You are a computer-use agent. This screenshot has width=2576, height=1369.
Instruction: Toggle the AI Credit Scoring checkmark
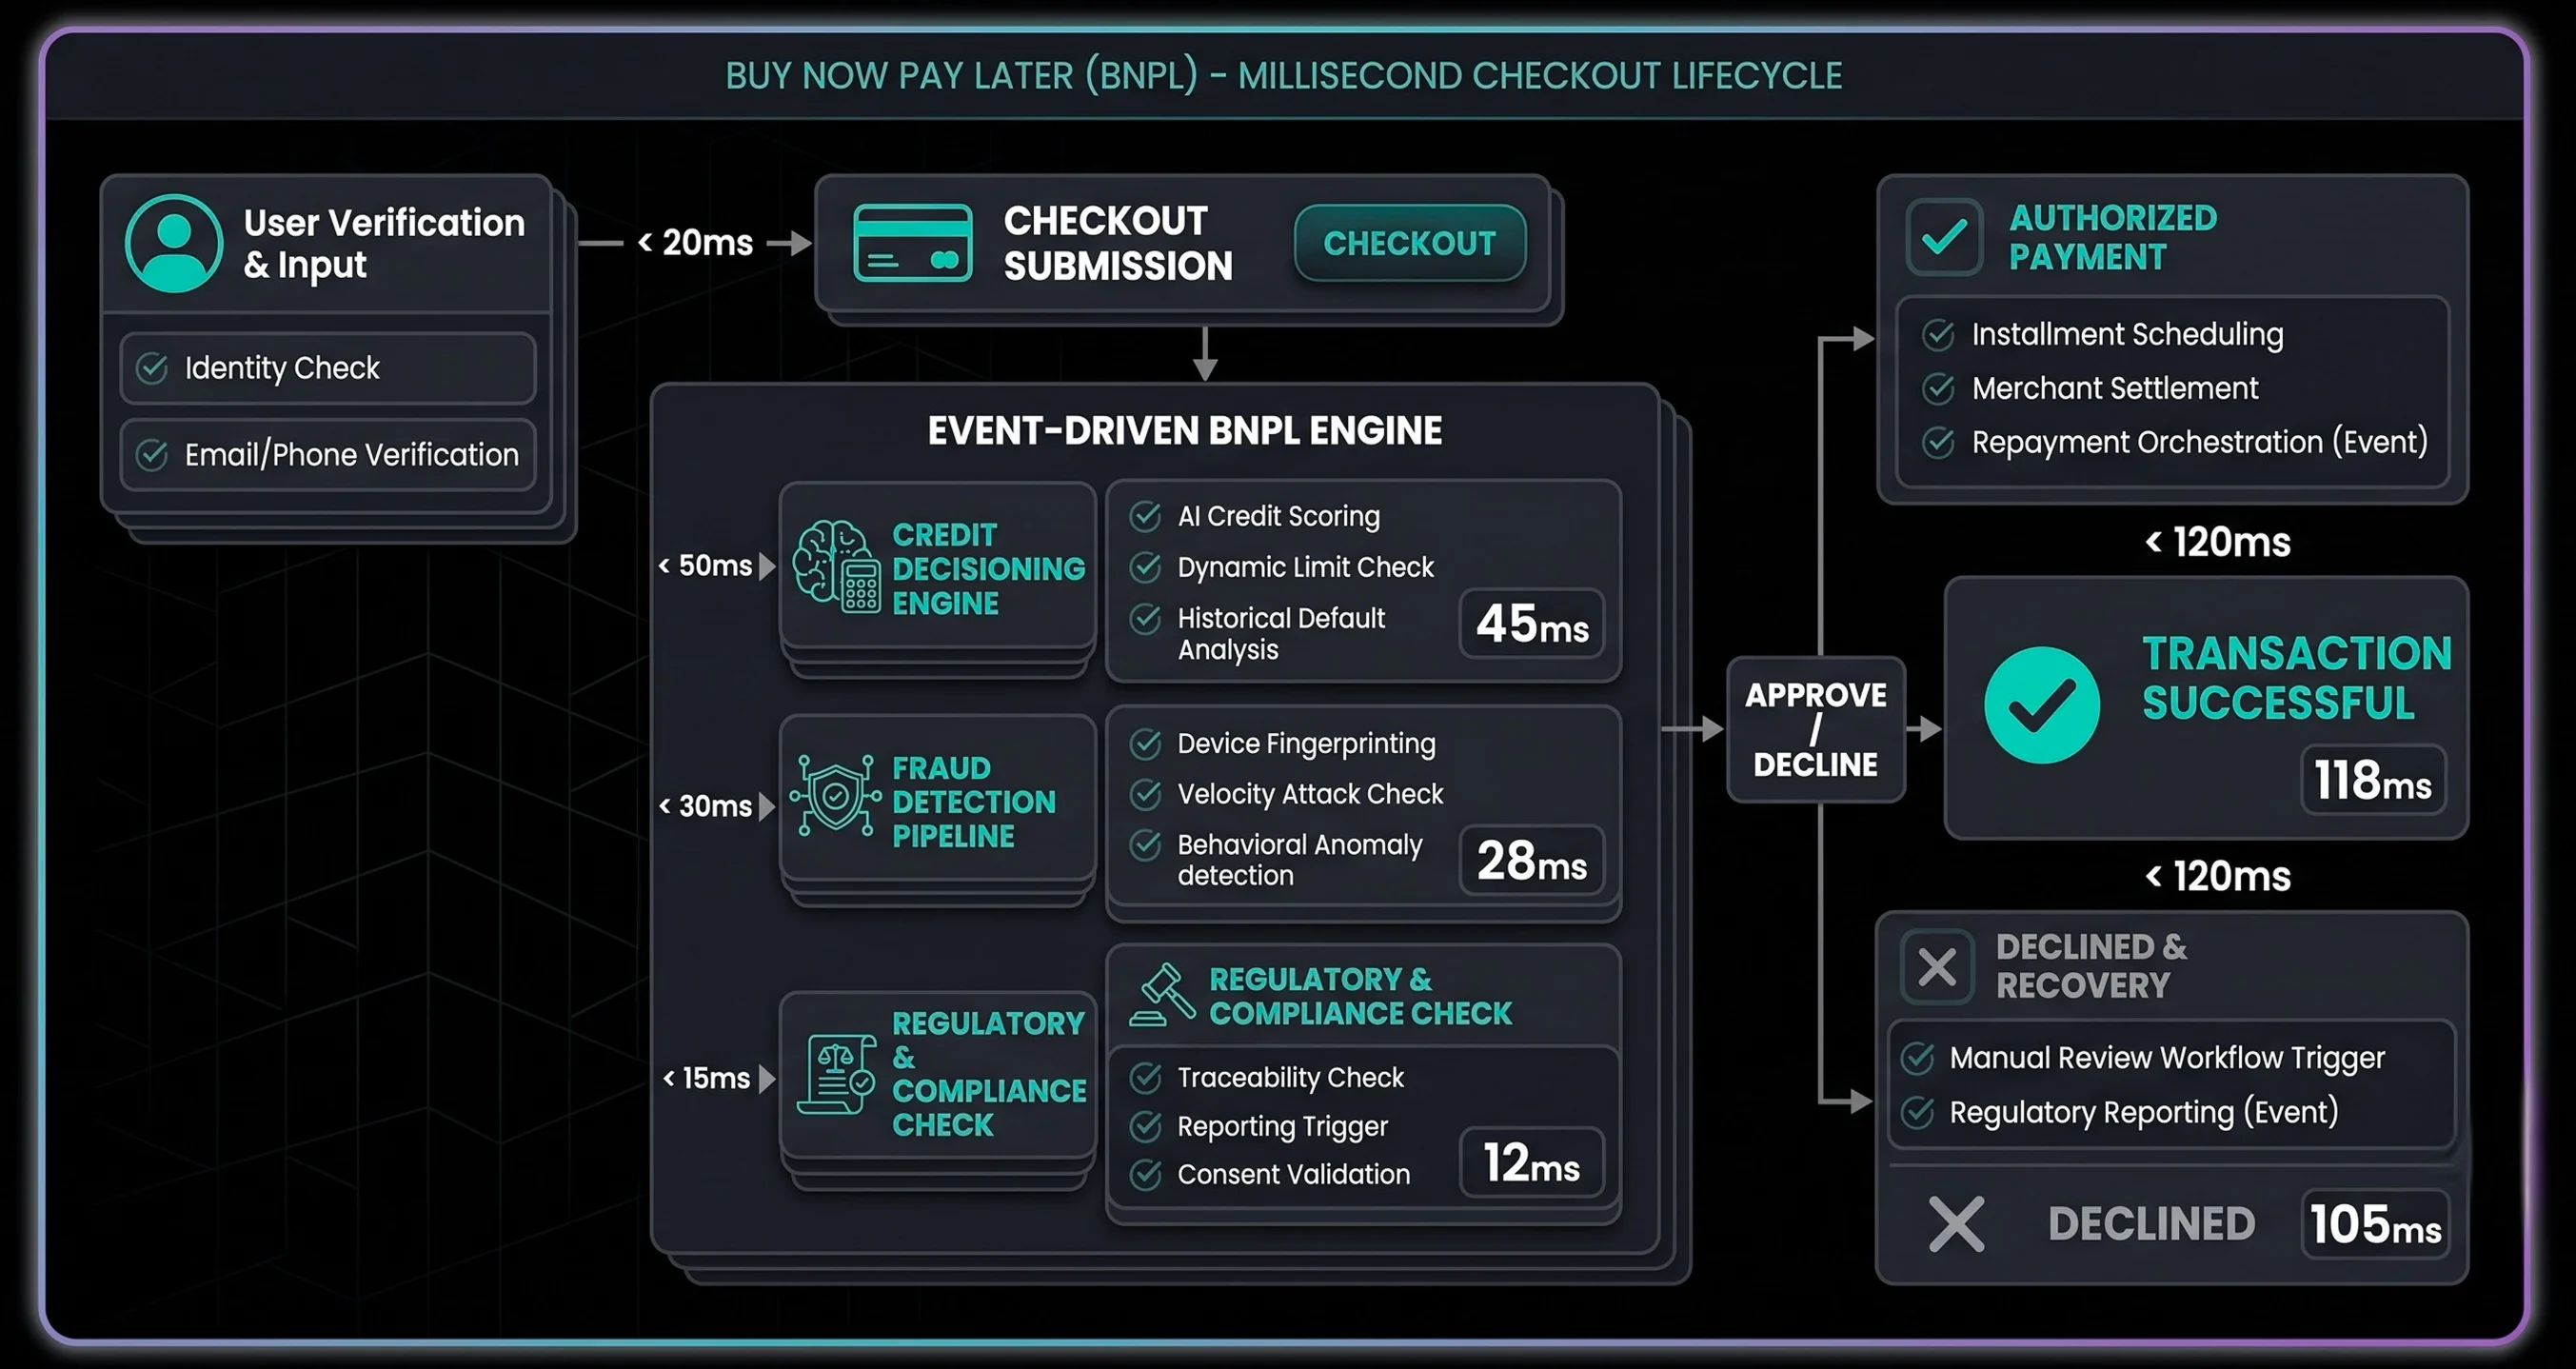click(1145, 516)
